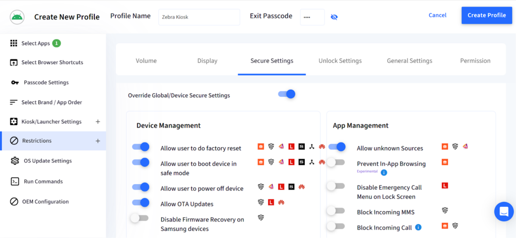Screen dimensions: 516x238
Task: Toggle Allow user to boot in safe mode
Action: pyautogui.click(x=141, y=162)
